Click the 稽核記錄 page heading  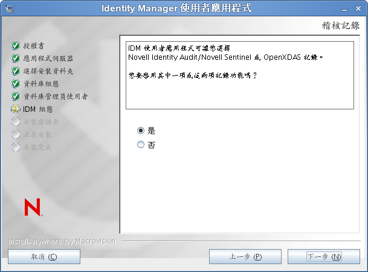pyautogui.click(x=340, y=26)
